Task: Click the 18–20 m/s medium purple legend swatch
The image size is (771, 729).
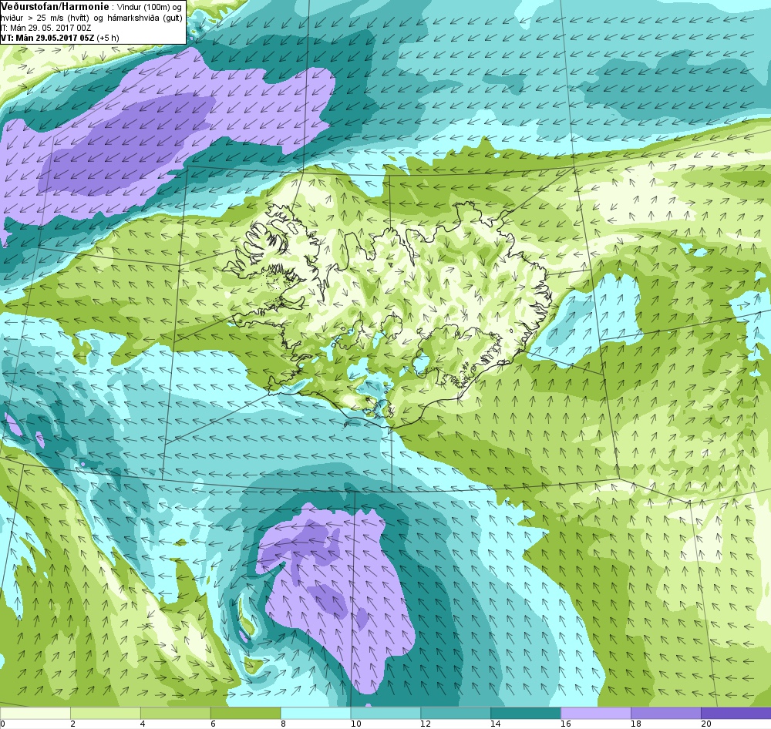Action: 666,713
